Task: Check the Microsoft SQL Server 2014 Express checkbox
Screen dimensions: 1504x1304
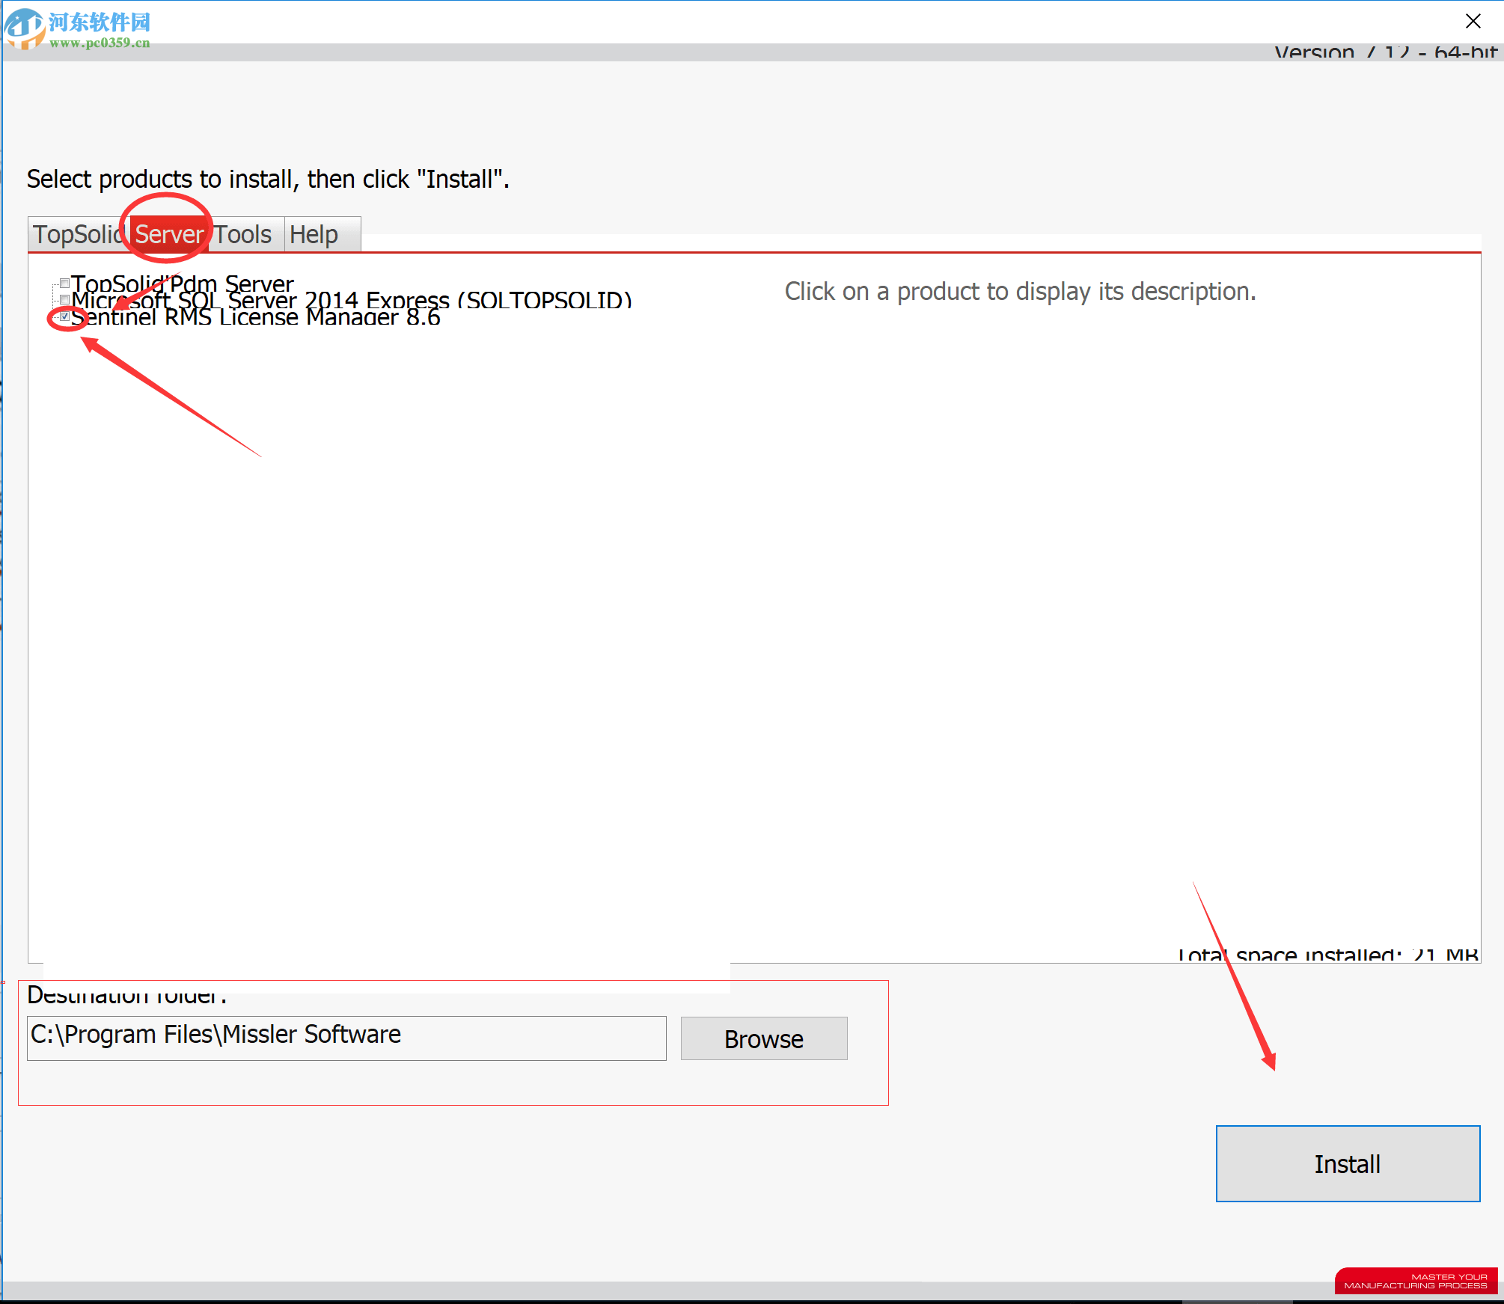Action: point(65,300)
